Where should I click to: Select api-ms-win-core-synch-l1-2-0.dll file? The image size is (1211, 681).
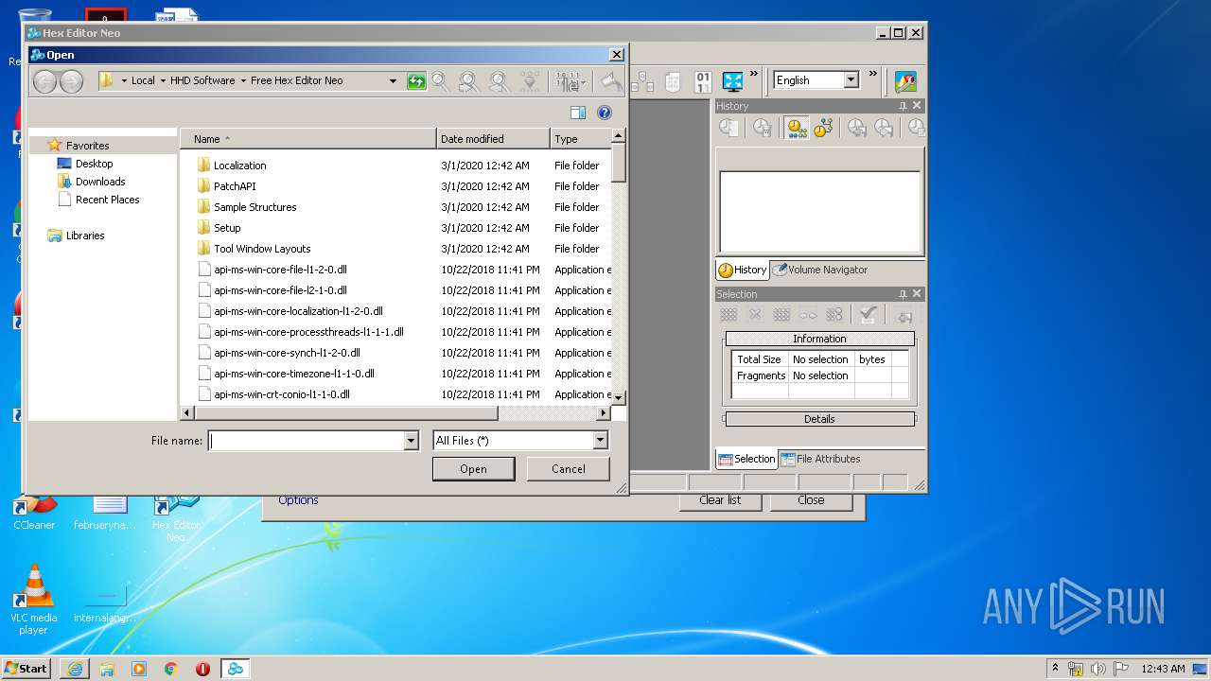(287, 353)
